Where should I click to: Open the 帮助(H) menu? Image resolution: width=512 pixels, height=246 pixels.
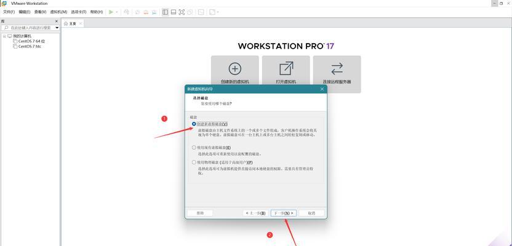pos(97,12)
